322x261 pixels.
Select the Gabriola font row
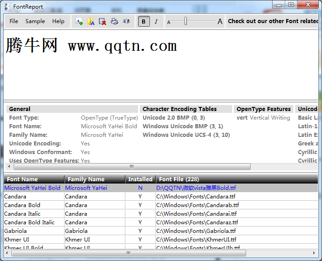click(15, 231)
